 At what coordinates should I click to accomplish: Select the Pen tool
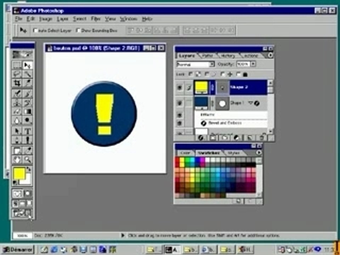point(17,140)
